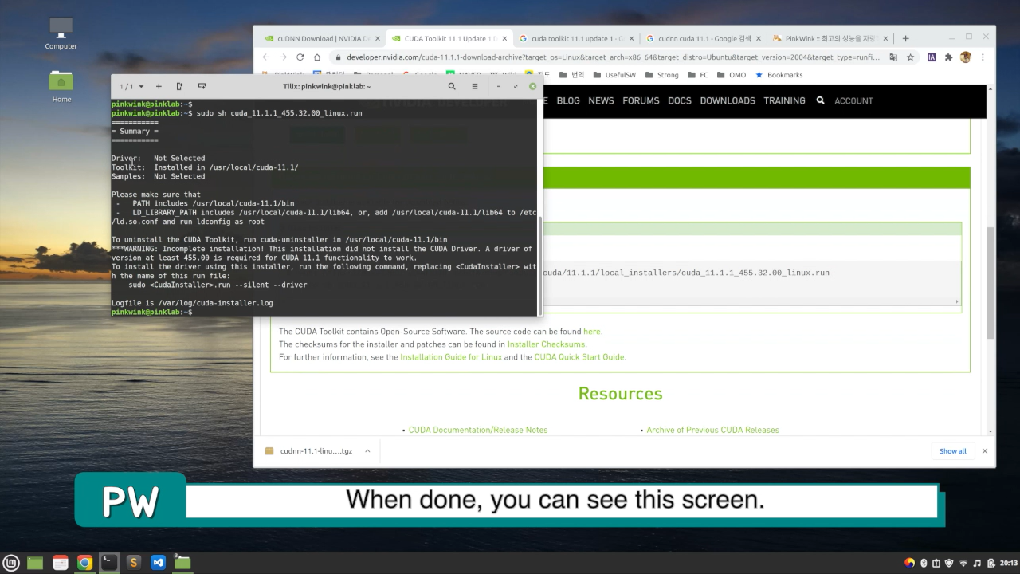Click the 20:13 clock in the panel
1020x574 pixels.
1008,563
